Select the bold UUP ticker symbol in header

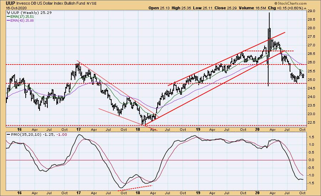(x=10, y=3)
